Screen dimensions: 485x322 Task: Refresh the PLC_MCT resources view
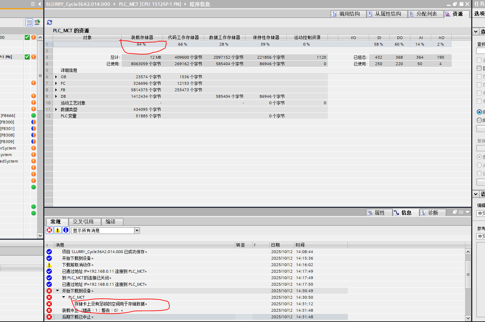tap(49, 22)
